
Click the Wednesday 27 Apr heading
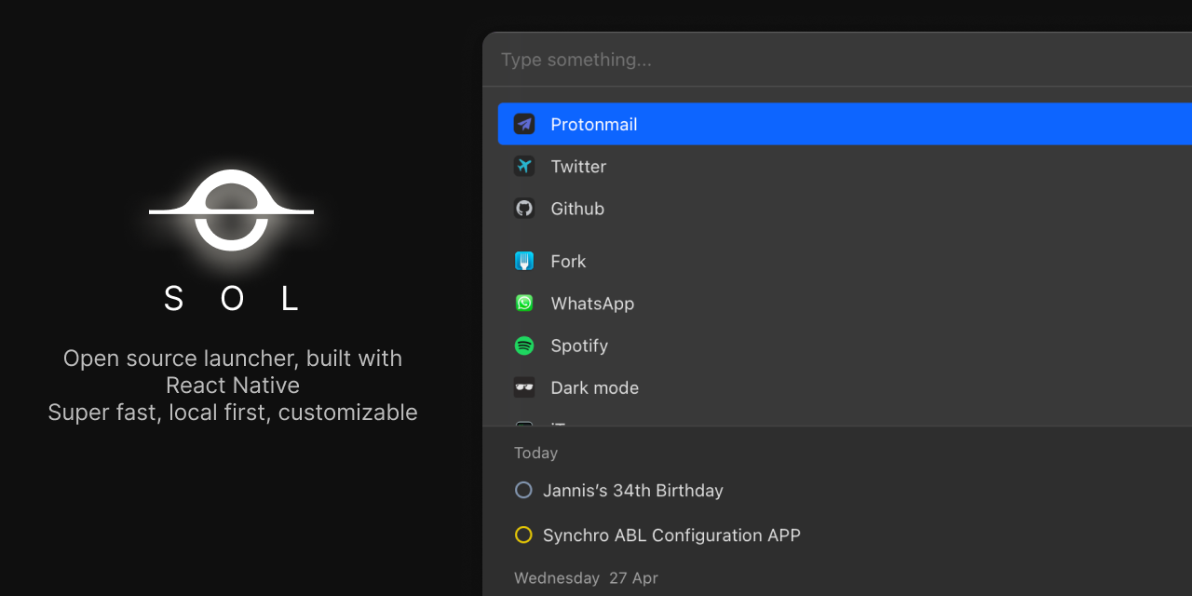point(586,577)
